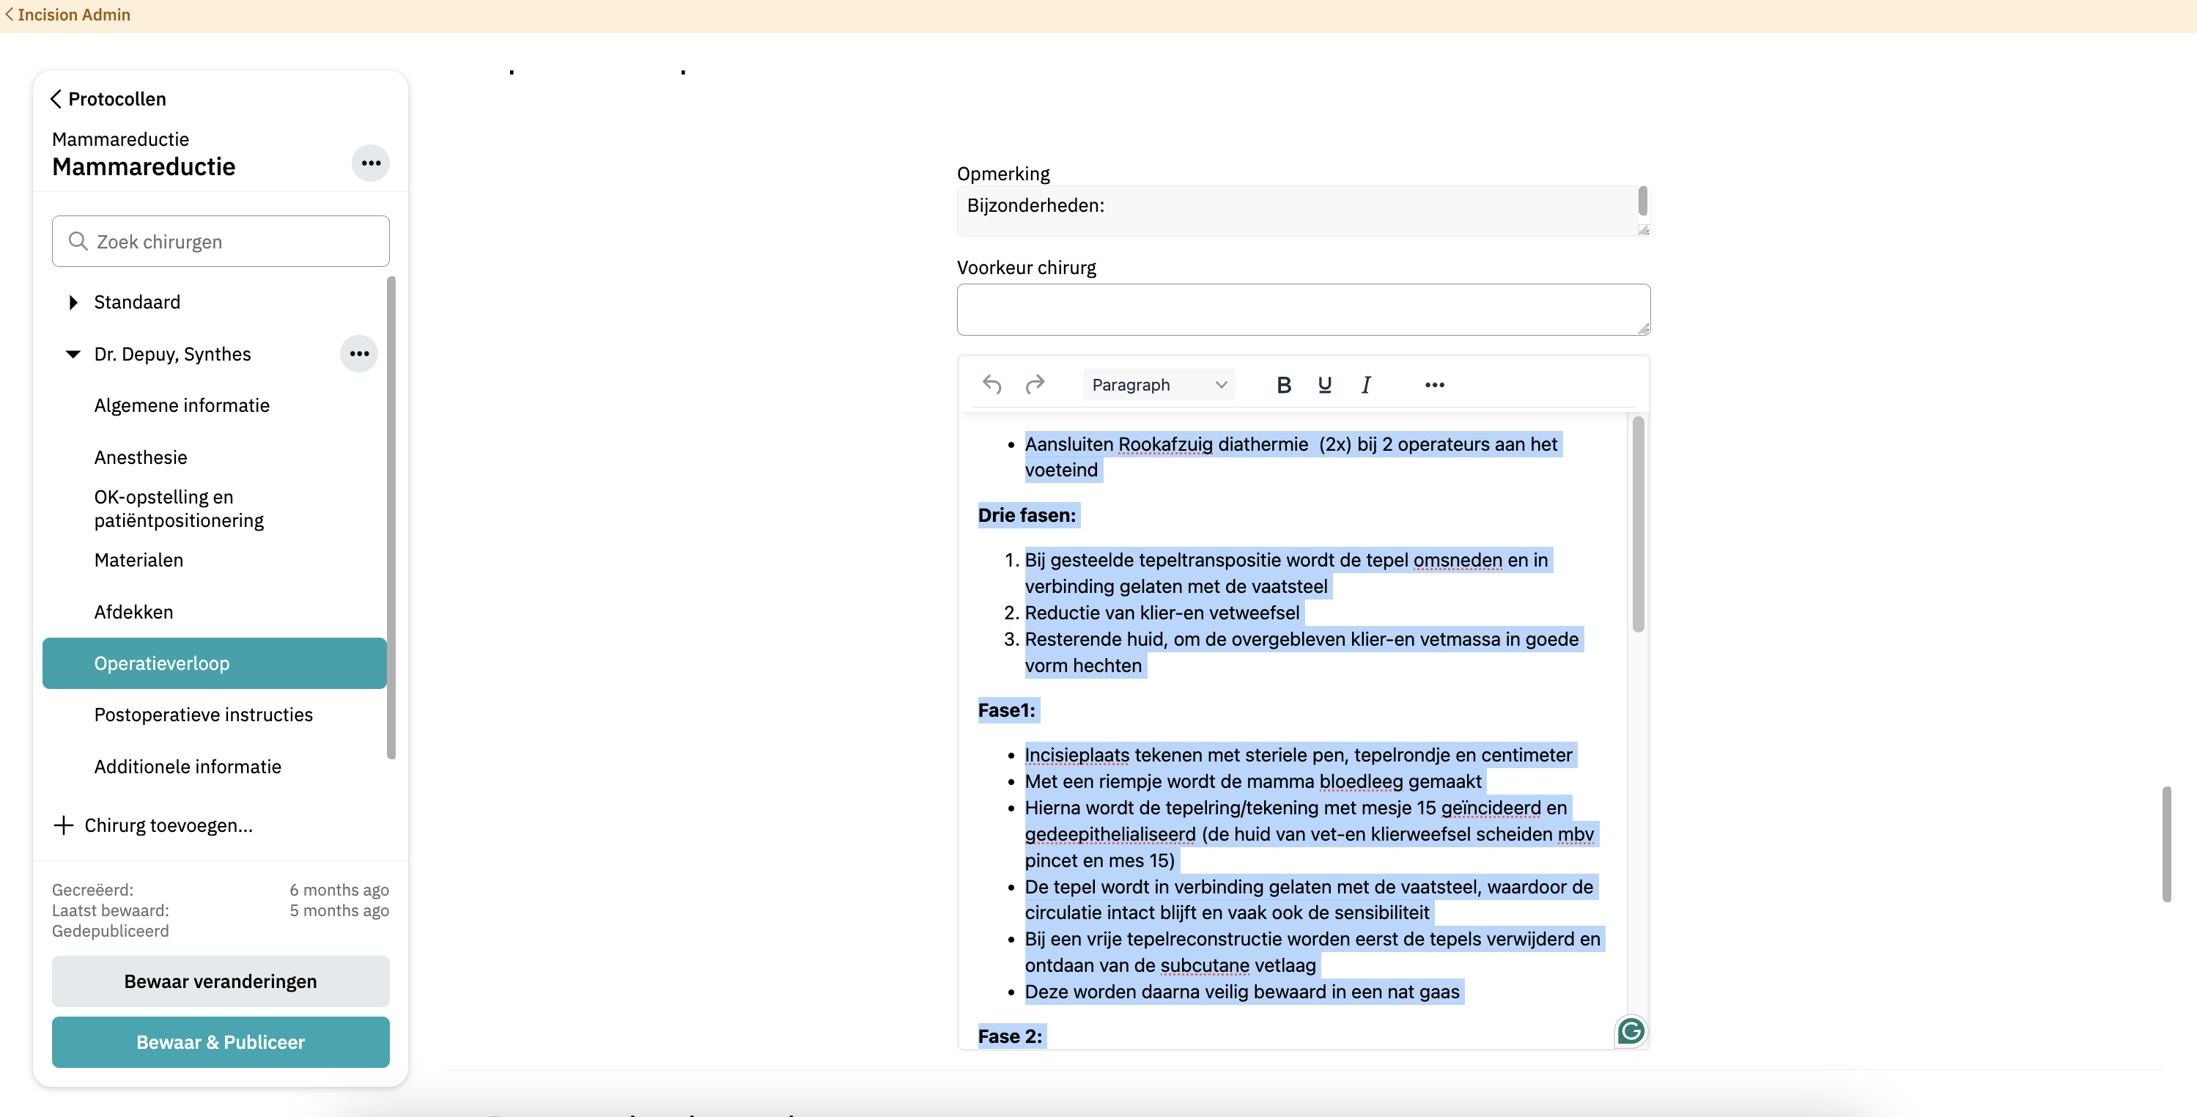Expand the Standaard tree item
The height and width of the screenshot is (1117, 2197).
[x=73, y=302]
